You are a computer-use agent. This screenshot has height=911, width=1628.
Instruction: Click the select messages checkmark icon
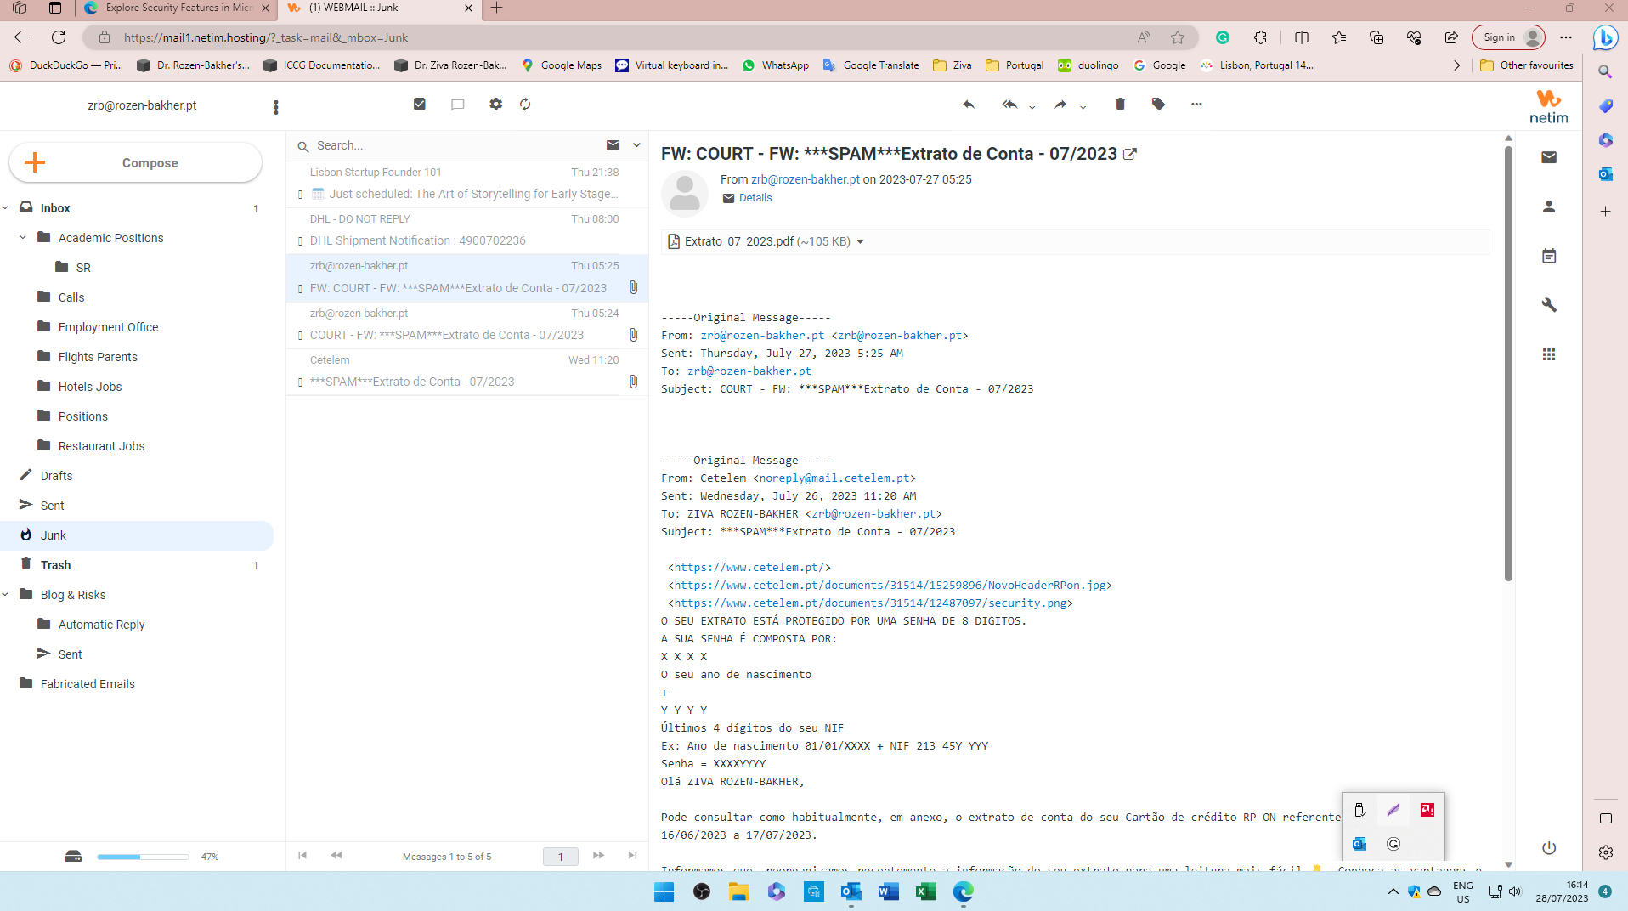[x=420, y=104]
